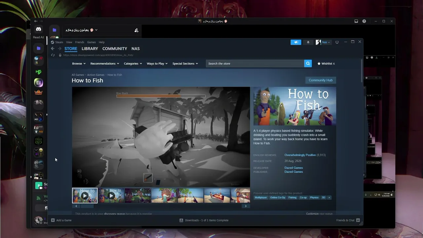Screen dimensions: 423x238
Task: Click the site lock icon by URL
Action: click(60, 55)
